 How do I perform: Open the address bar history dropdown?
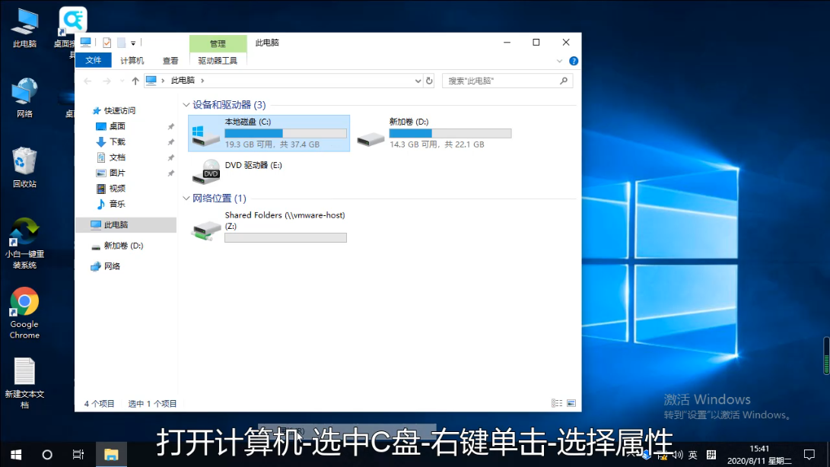coord(418,81)
